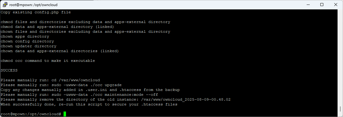Click the 'Copy existing config.php file' line
Screen dimensions: 343x117
36,12
